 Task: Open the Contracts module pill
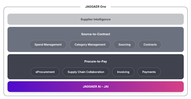[150, 45]
